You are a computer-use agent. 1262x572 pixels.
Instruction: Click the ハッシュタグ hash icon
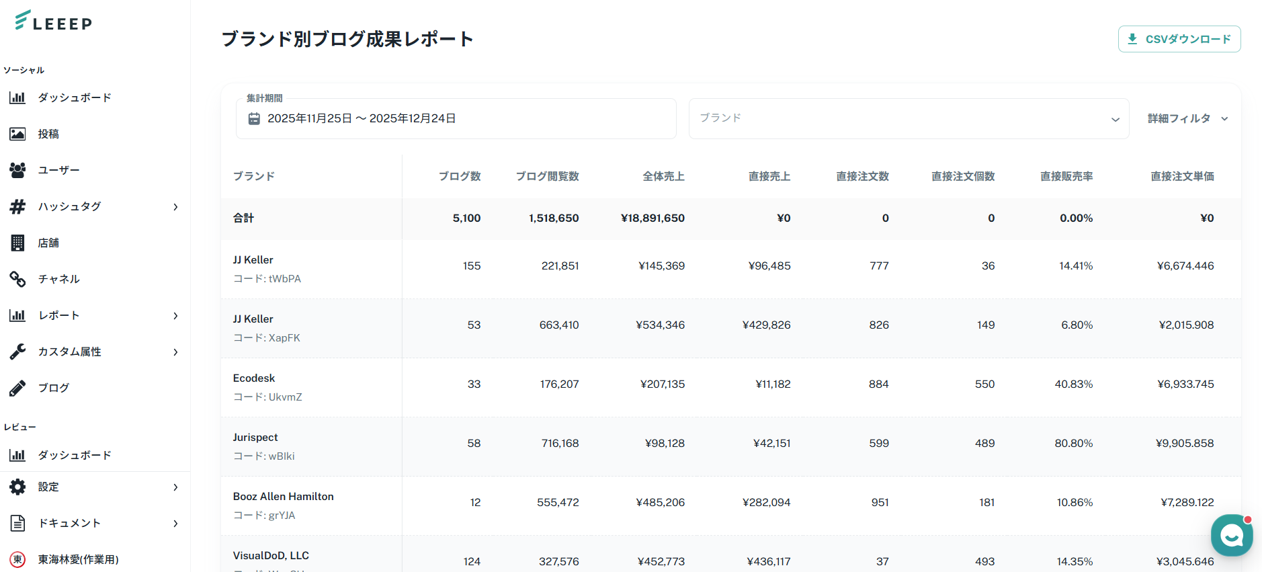pos(17,207)
